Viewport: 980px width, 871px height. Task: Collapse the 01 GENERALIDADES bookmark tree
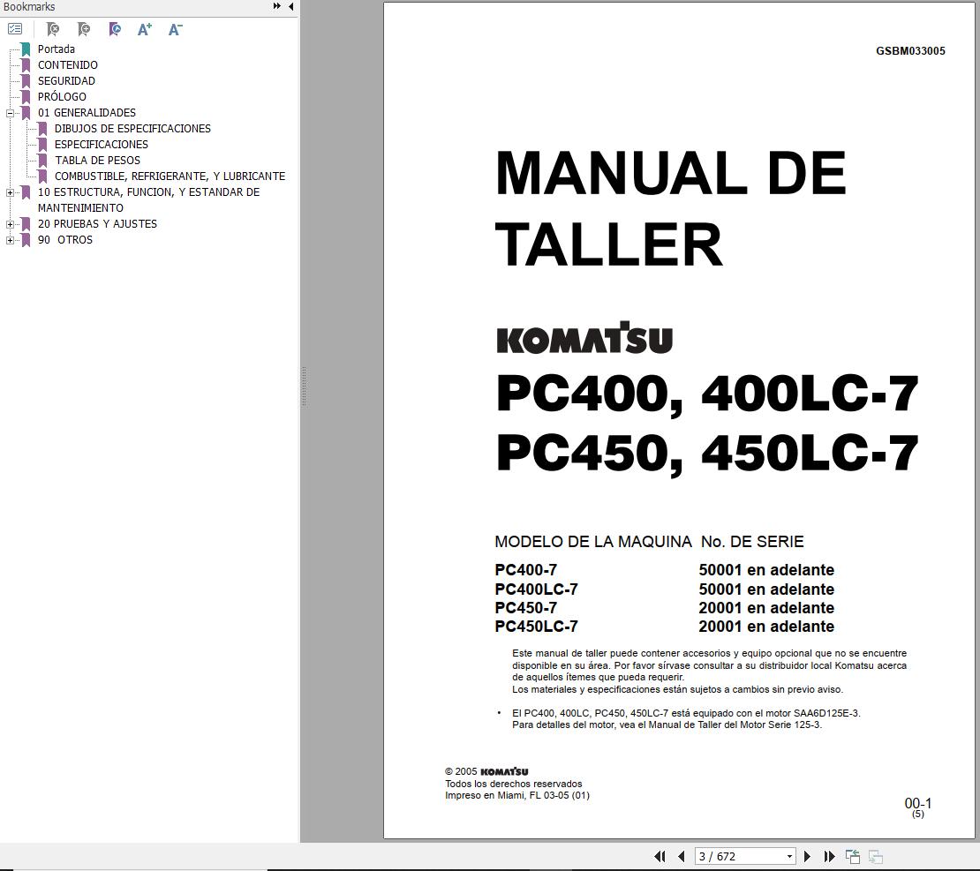pos(10,113)
